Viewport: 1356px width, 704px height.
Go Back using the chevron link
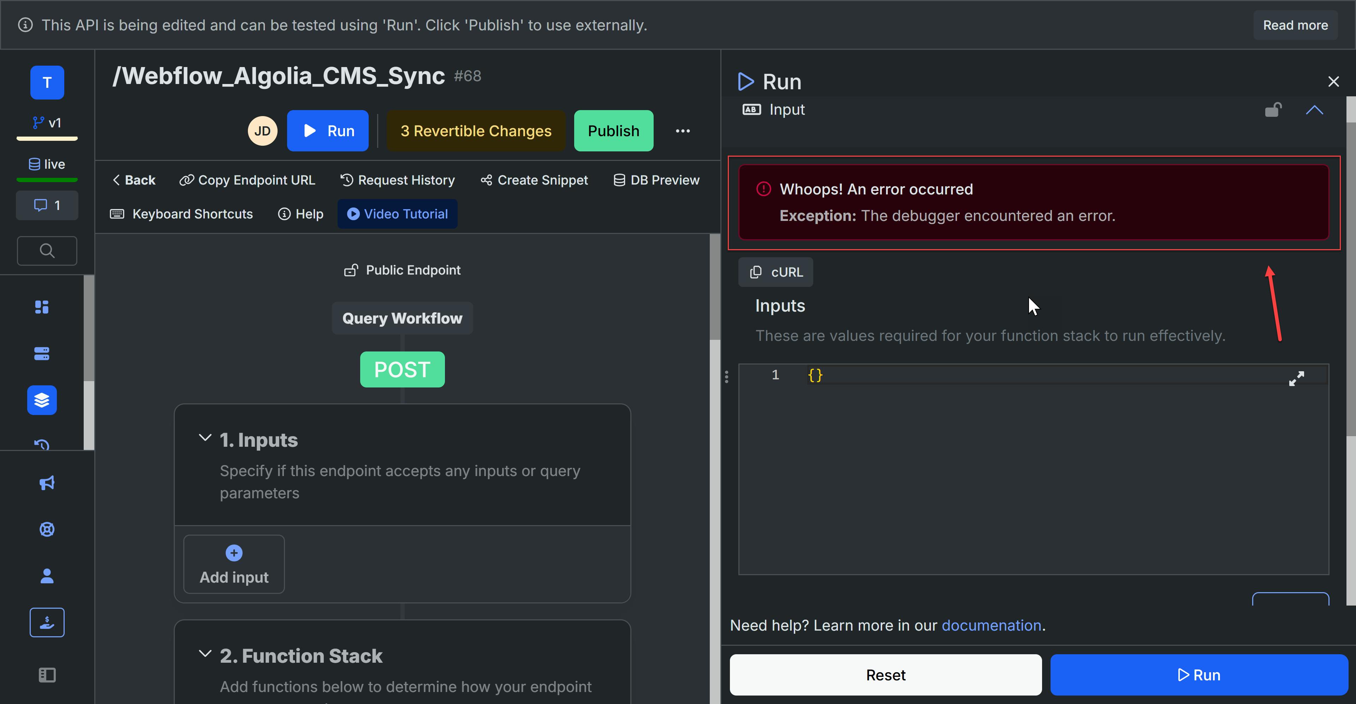pyautogui.click(x=134, y=180)
